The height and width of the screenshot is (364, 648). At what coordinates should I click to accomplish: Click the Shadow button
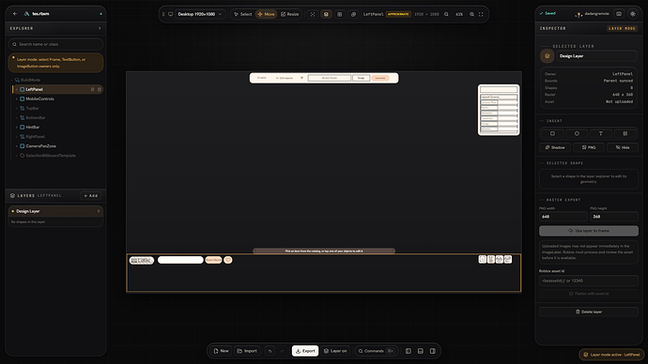pos(555,147)
